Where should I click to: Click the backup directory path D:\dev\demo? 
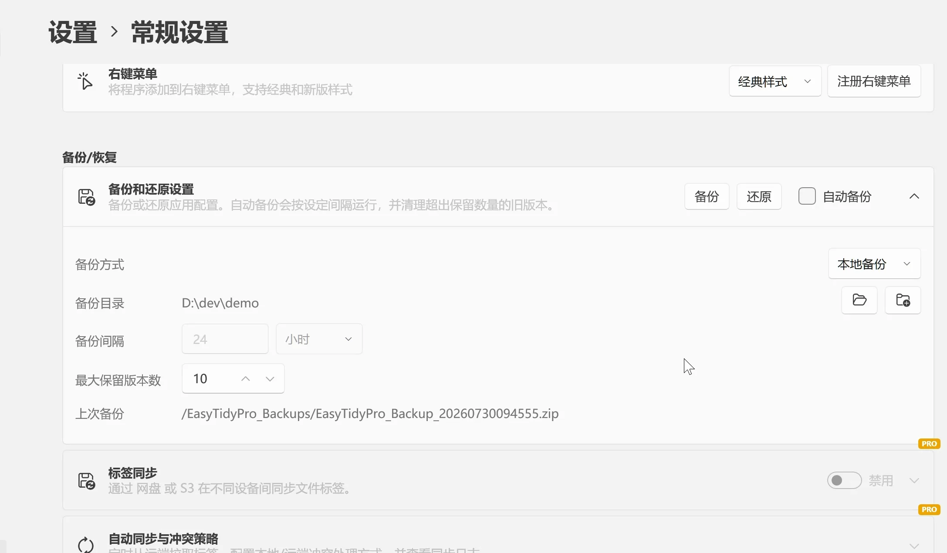220,303
